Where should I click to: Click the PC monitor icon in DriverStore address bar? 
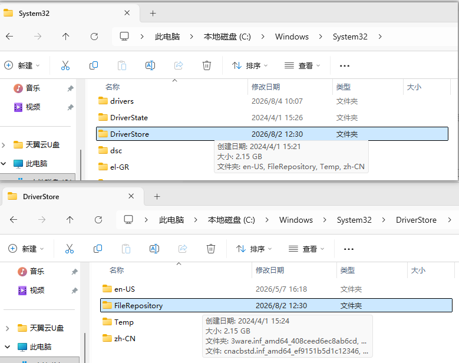pyautogui.click(x=128, y=220)
